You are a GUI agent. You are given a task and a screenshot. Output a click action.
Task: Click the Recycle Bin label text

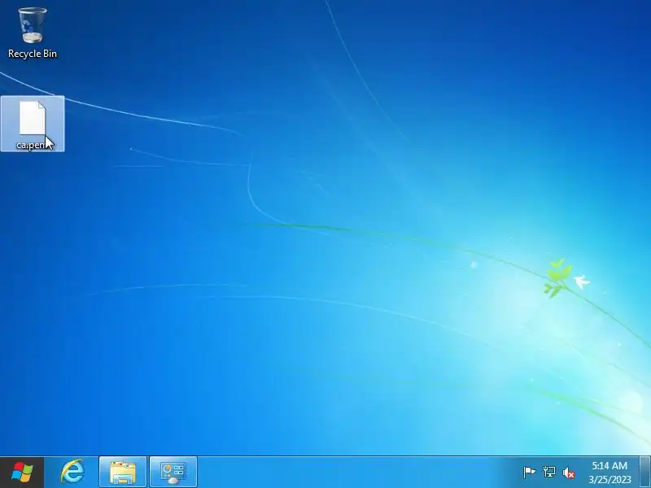point(33,54)
